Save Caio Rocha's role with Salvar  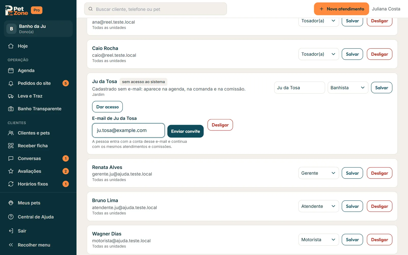point(352,54)
